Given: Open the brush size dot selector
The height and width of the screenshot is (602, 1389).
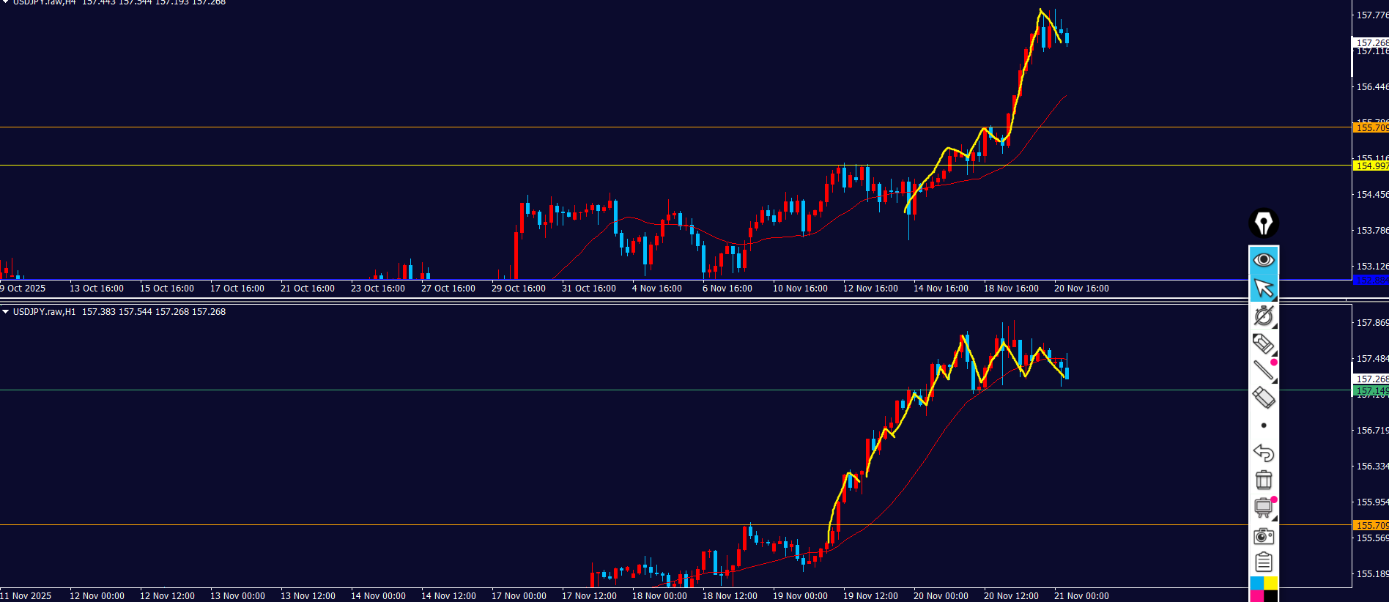Looking at the screenshot, I should tap(1263, 426).
